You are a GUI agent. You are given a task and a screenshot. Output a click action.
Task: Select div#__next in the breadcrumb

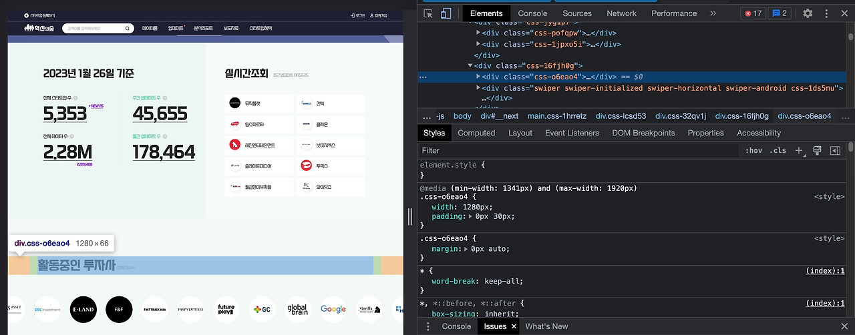point(500,116)
